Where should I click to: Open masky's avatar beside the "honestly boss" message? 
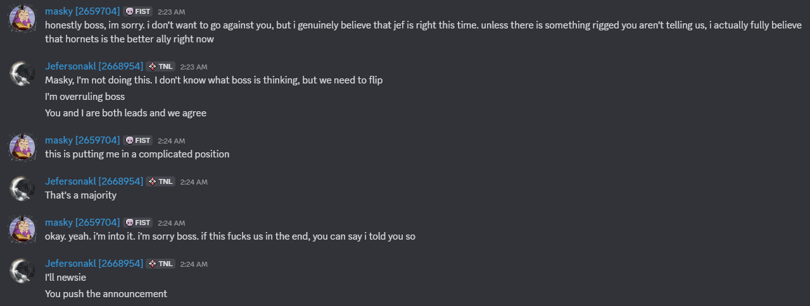coord(22,18)
